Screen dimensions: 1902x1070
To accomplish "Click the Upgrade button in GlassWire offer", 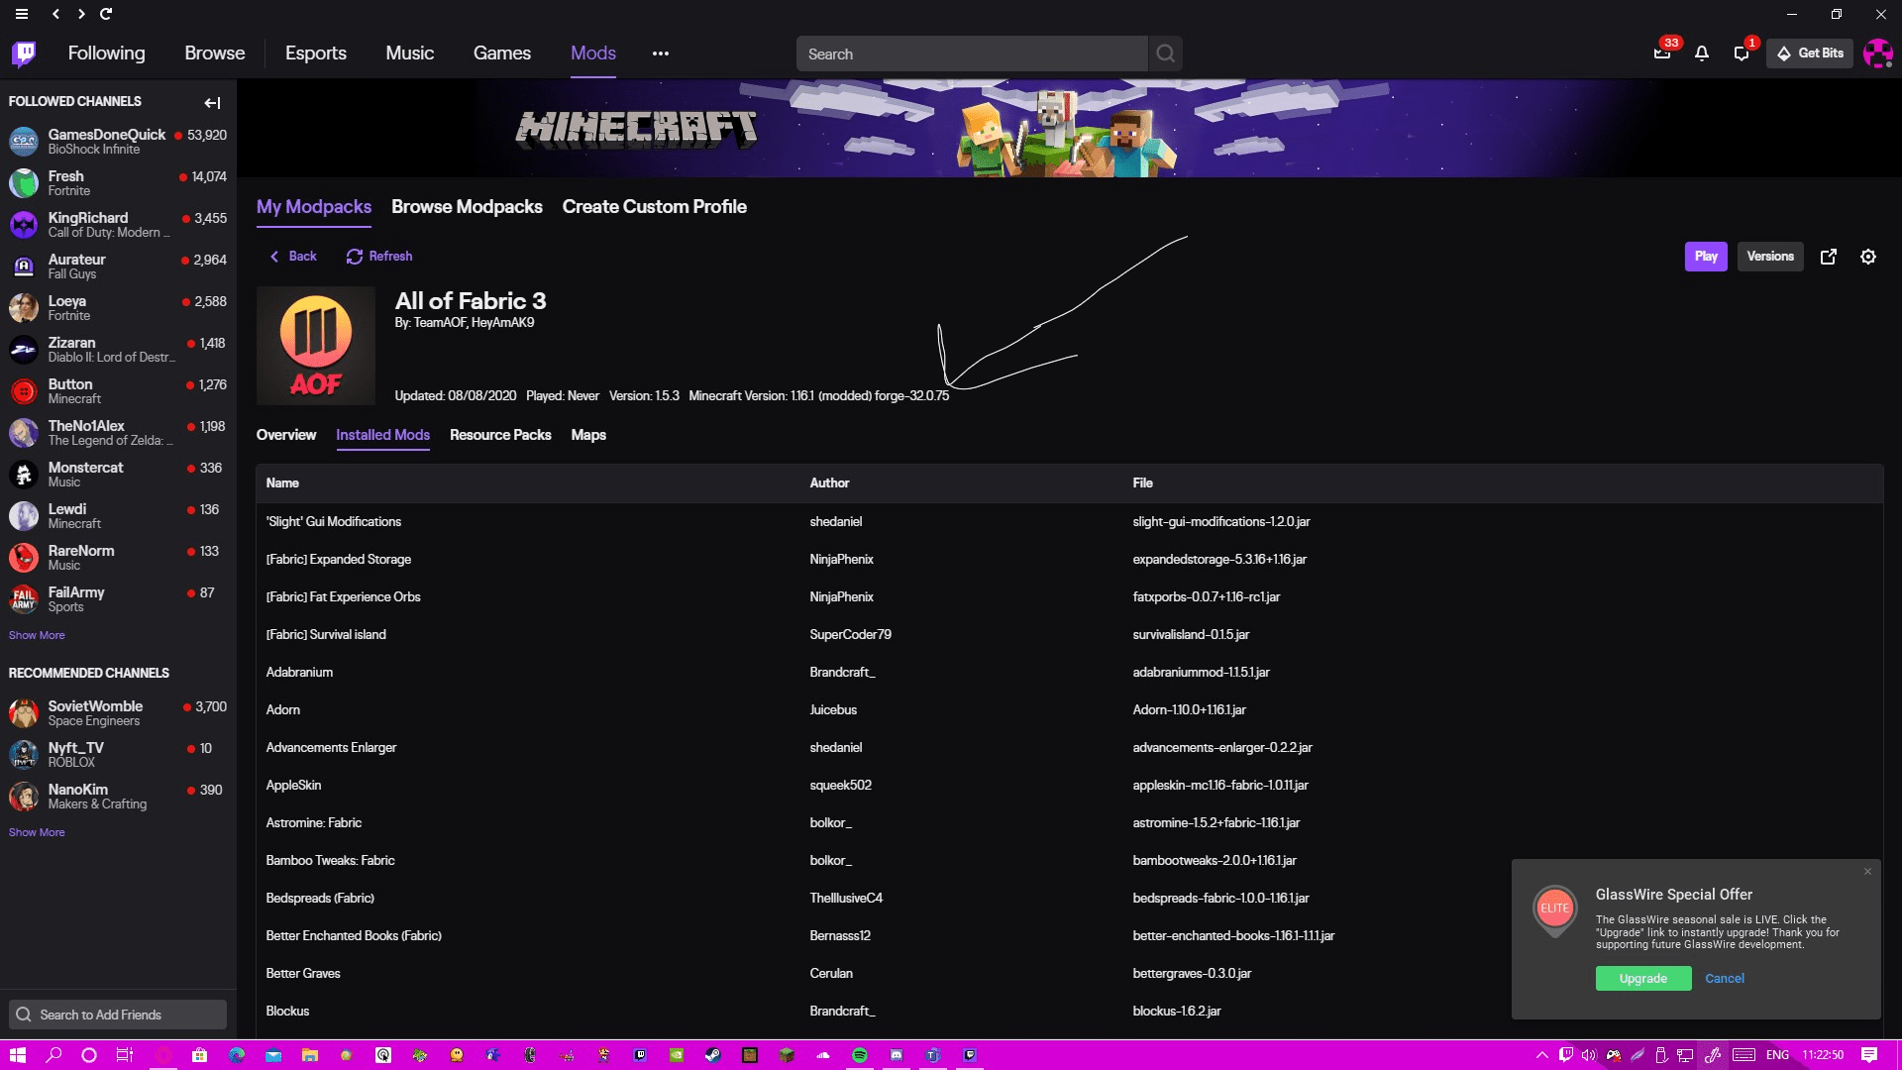I will point(1642,979).
